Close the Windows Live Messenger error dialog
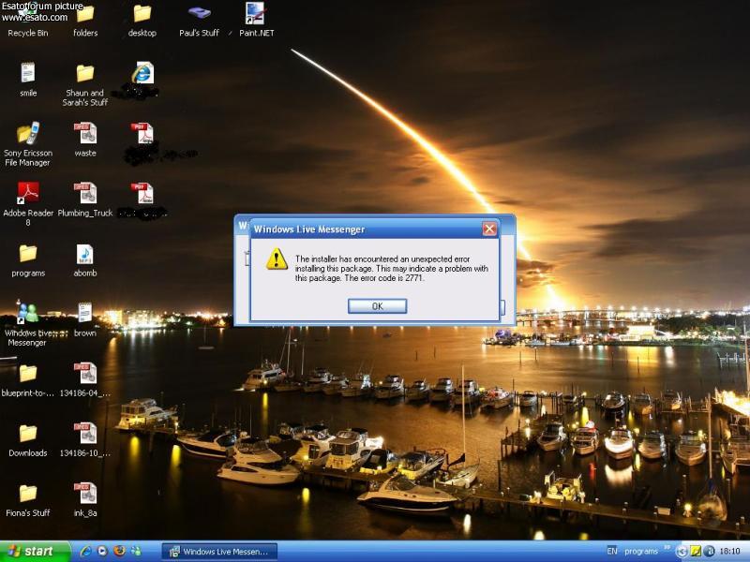 pos(488,229)
